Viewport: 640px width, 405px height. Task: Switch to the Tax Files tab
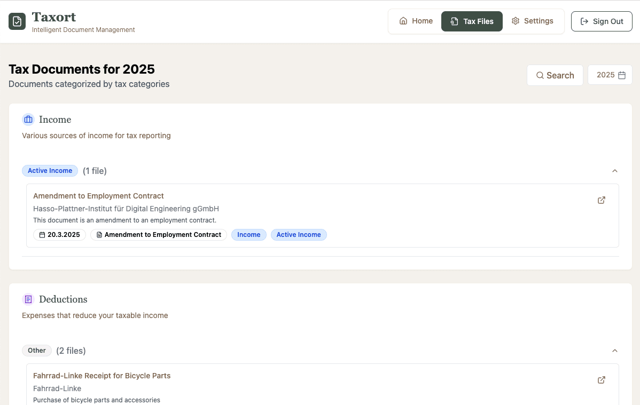click(x=472, y=21)
